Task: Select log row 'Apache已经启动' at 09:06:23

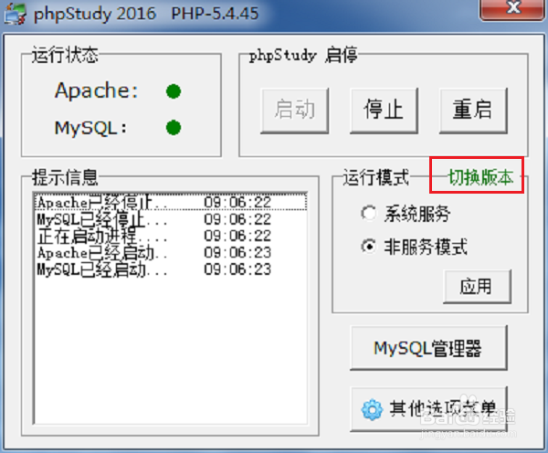Action: (x=171, y=253)
